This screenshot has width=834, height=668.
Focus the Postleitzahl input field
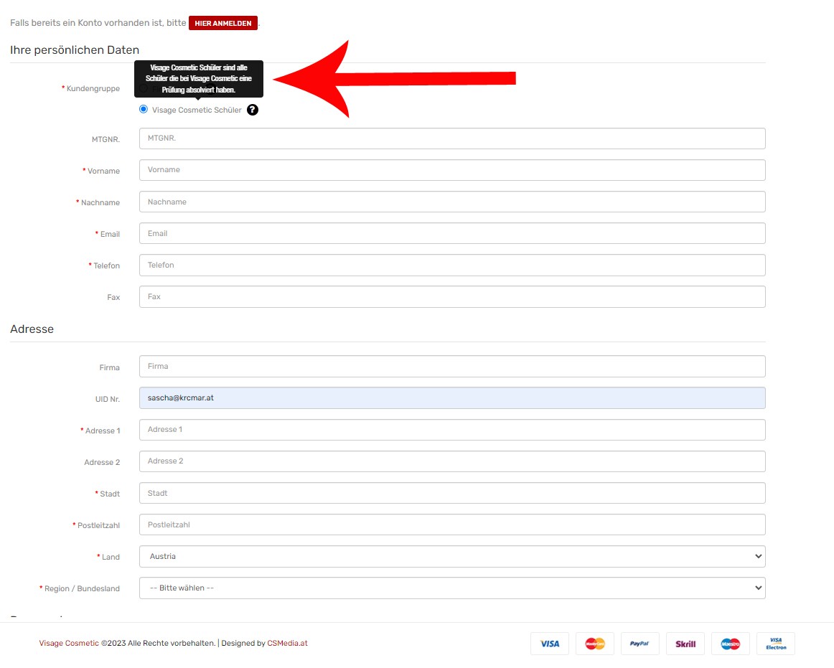click(452, 524)
